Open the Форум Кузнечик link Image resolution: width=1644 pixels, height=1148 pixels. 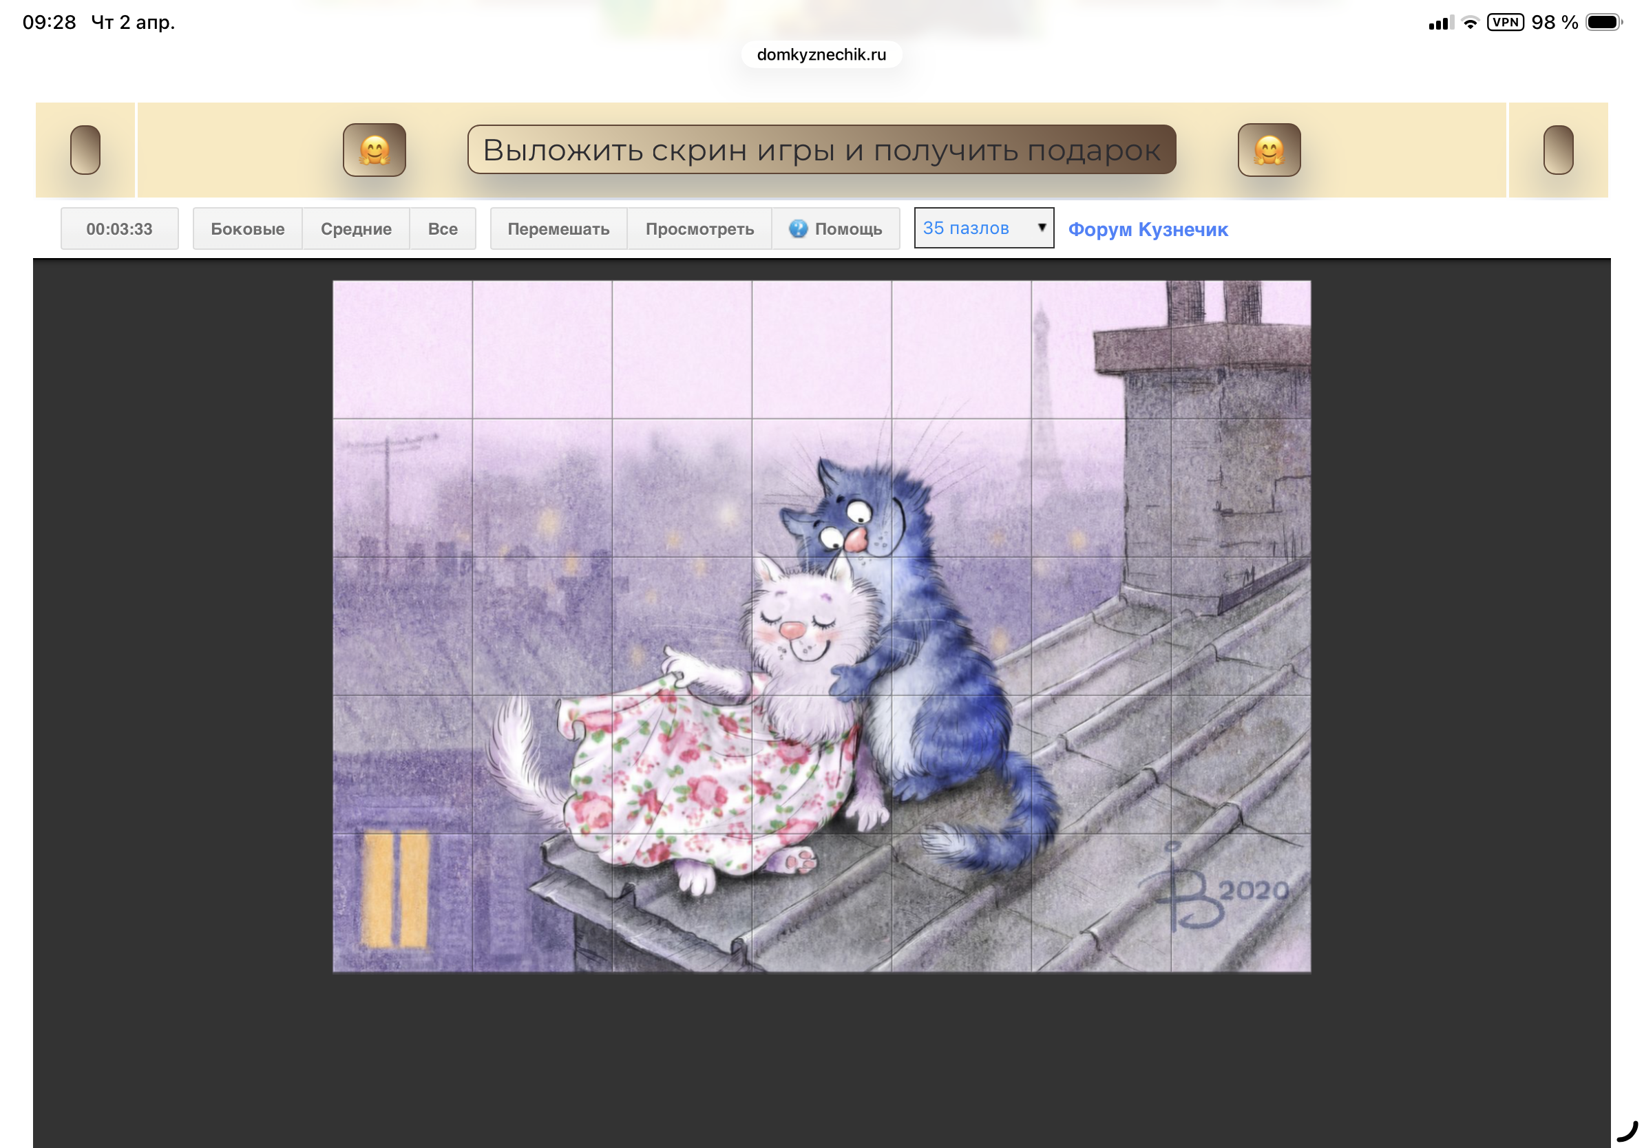tap(1147, 230)
